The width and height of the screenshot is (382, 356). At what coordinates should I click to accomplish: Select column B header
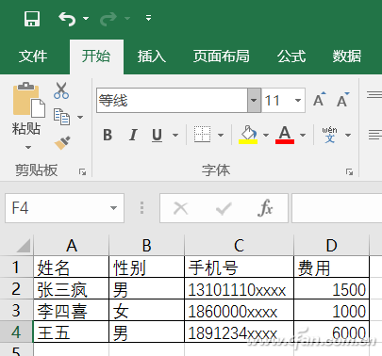(146, 246)
